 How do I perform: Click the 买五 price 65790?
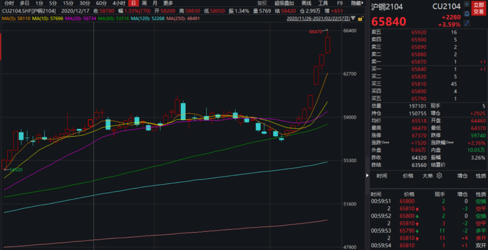(x=418, y=99)
